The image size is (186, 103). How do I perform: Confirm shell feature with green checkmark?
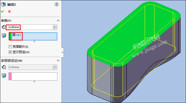pos(2,11)
